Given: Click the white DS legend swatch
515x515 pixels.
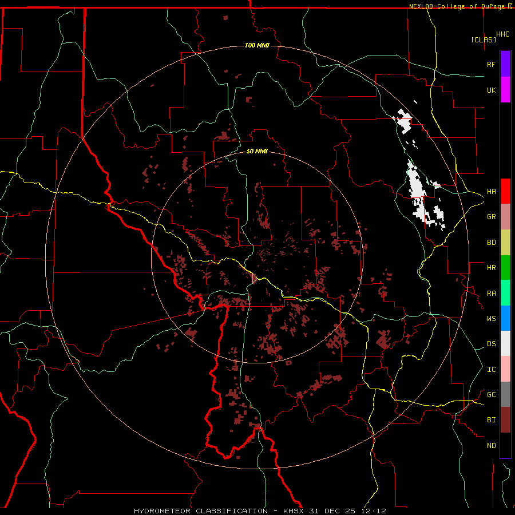Looking at the screenshot, I should coord(505,343).
